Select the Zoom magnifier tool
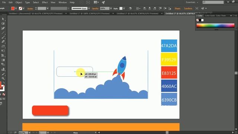This screenshot has width=238, height=134. point(3,79)
